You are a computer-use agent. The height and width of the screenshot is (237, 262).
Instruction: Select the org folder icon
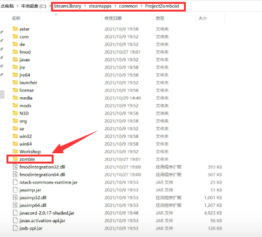pos(15,121)
